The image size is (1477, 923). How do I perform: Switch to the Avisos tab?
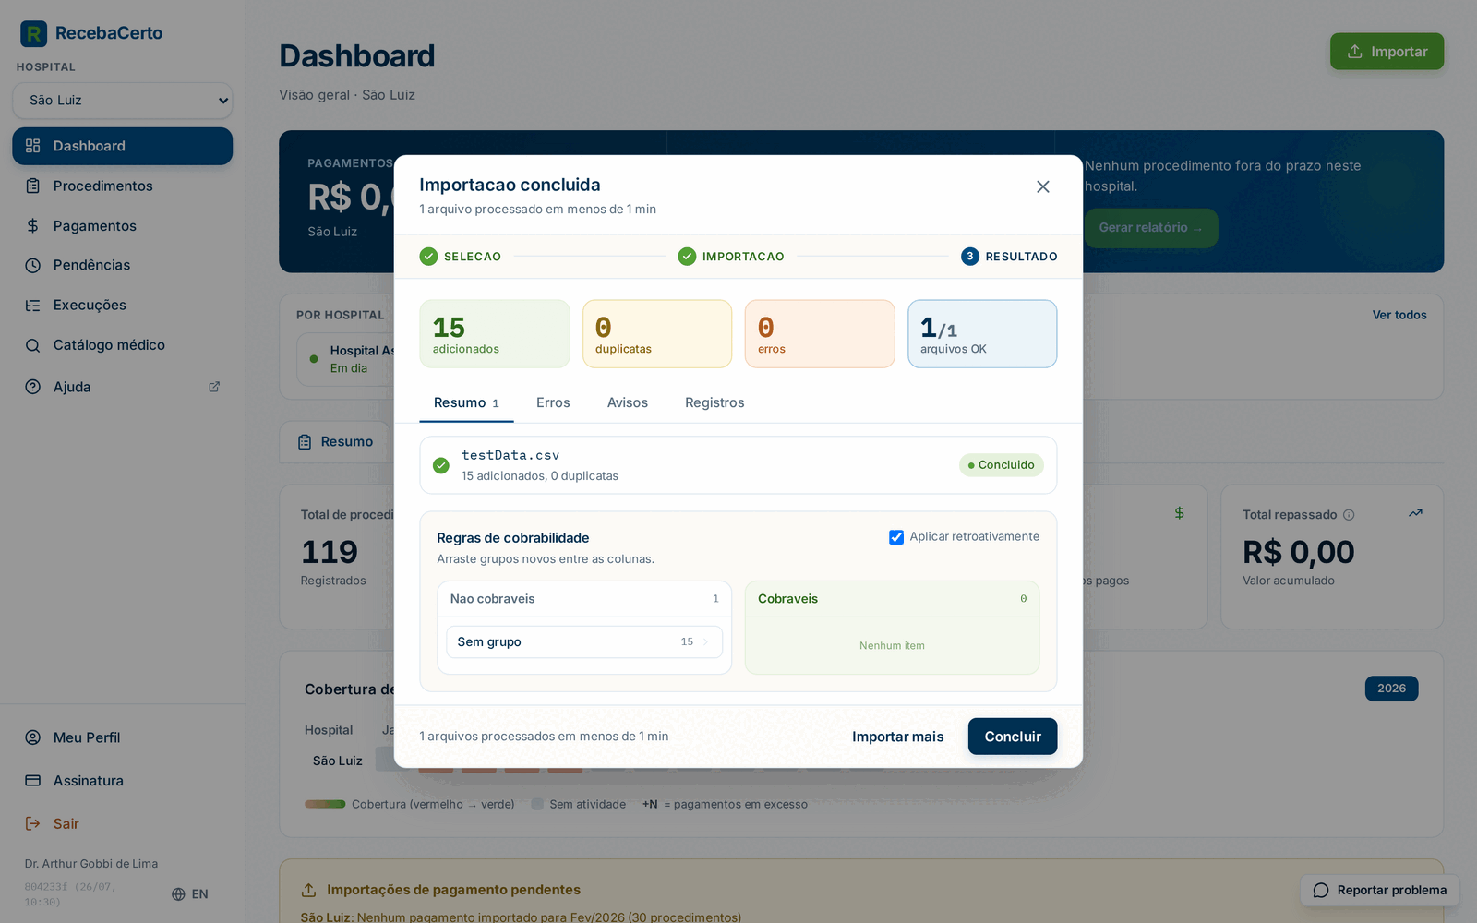click(x=628, y=403)
